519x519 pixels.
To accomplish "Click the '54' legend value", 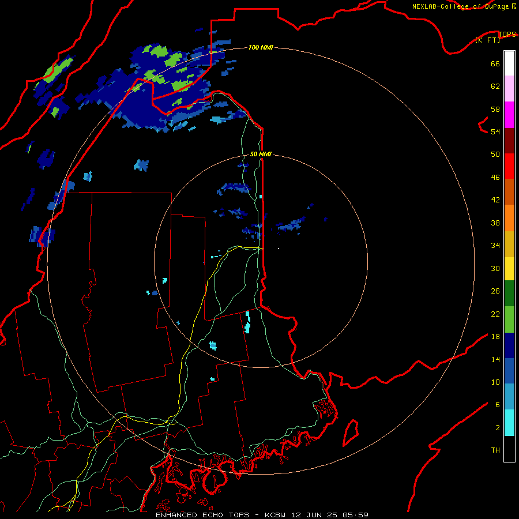I will pos(495,131).
